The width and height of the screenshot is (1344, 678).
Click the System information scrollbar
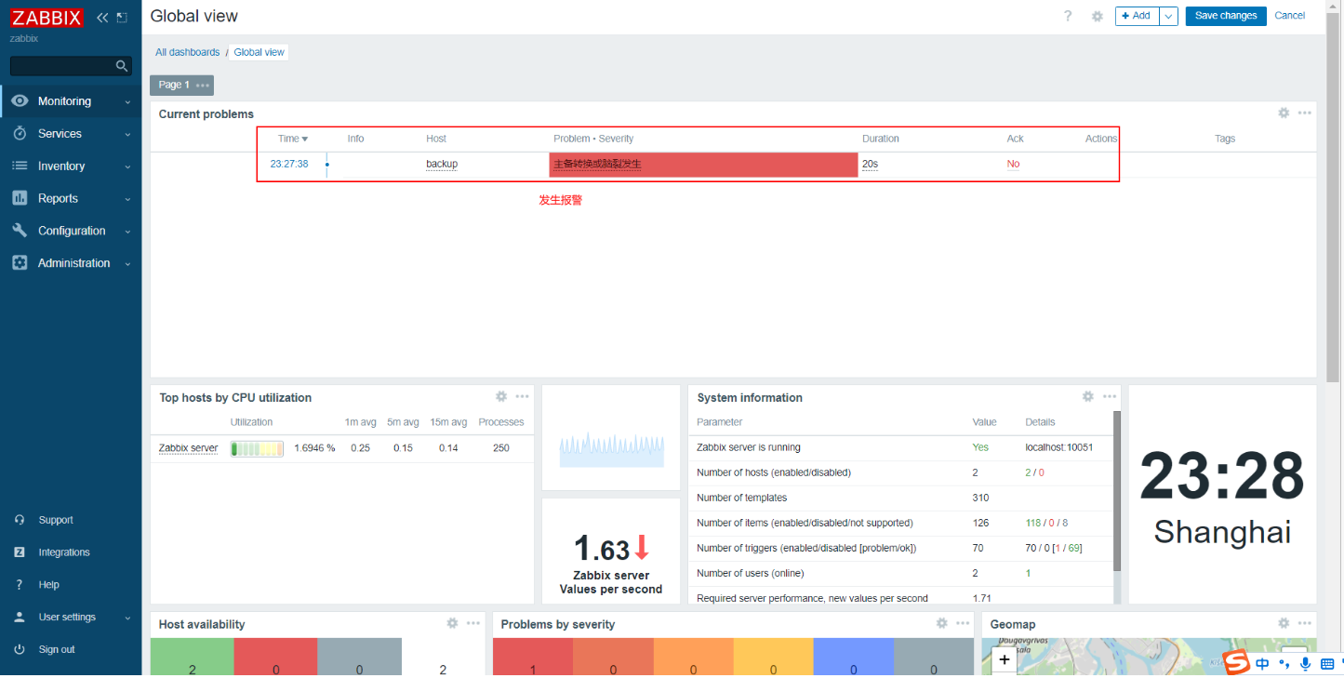[x=1117, y=490]
